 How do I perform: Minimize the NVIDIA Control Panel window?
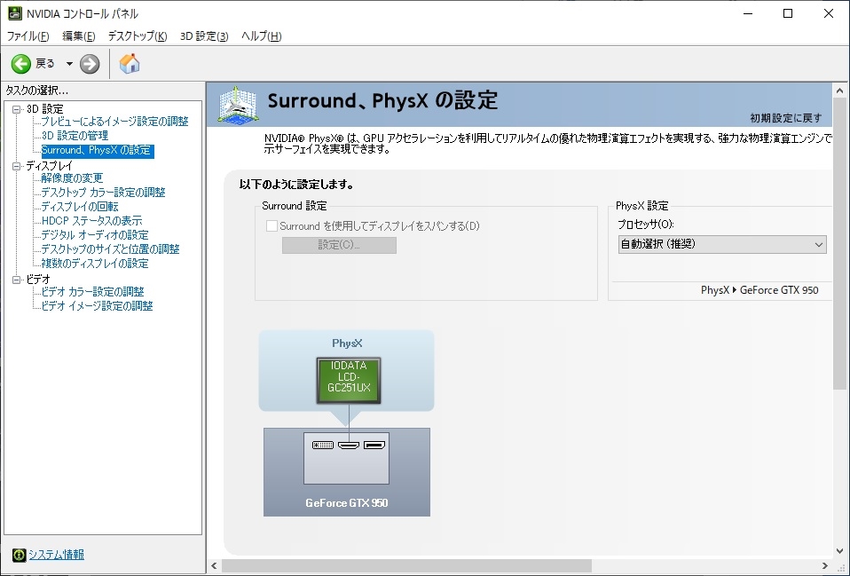(748, 13)
